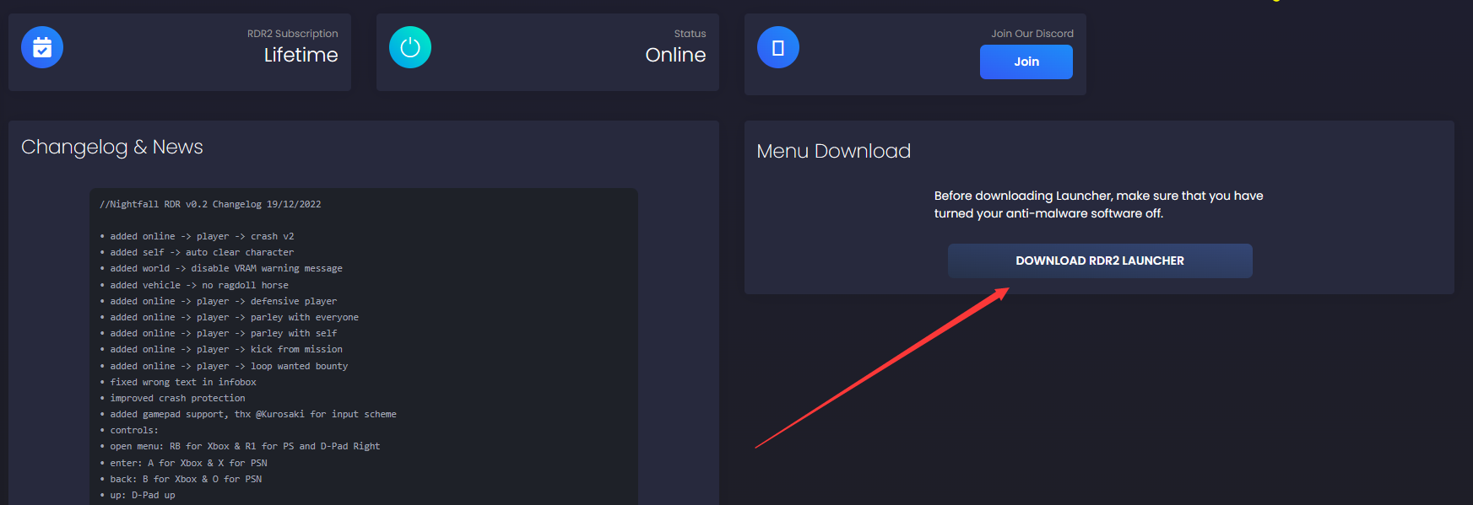Click changelog line 'disable VRAM warning message'
Screen dimensions: 1473x505
pos(222,268)
